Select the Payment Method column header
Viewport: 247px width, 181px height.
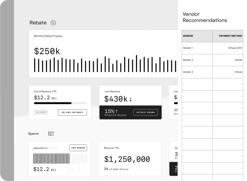228,36
